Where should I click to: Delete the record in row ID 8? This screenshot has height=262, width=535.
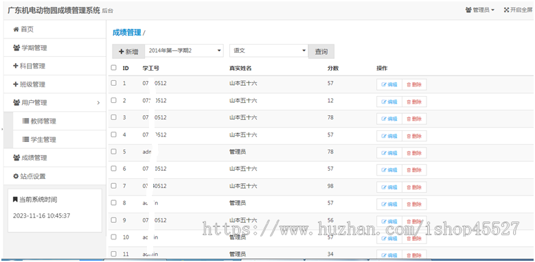point(414,204)
